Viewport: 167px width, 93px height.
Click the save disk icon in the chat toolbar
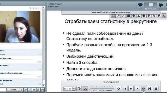[43, 90]
